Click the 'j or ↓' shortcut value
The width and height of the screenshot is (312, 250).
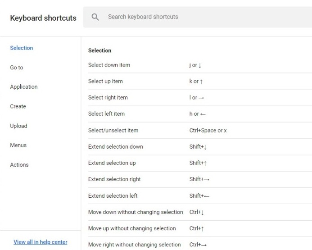pos(195,65)
